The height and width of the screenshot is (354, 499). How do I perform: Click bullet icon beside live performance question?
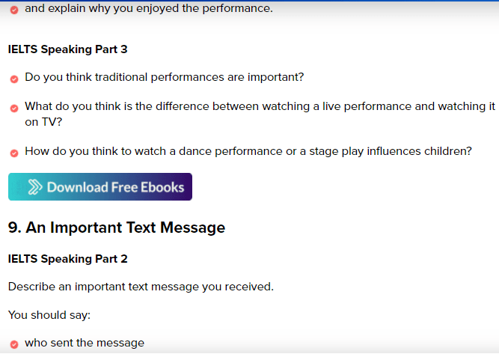[x=14, y=109]
